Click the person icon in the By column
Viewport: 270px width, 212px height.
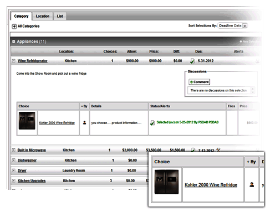pos(84,122)
